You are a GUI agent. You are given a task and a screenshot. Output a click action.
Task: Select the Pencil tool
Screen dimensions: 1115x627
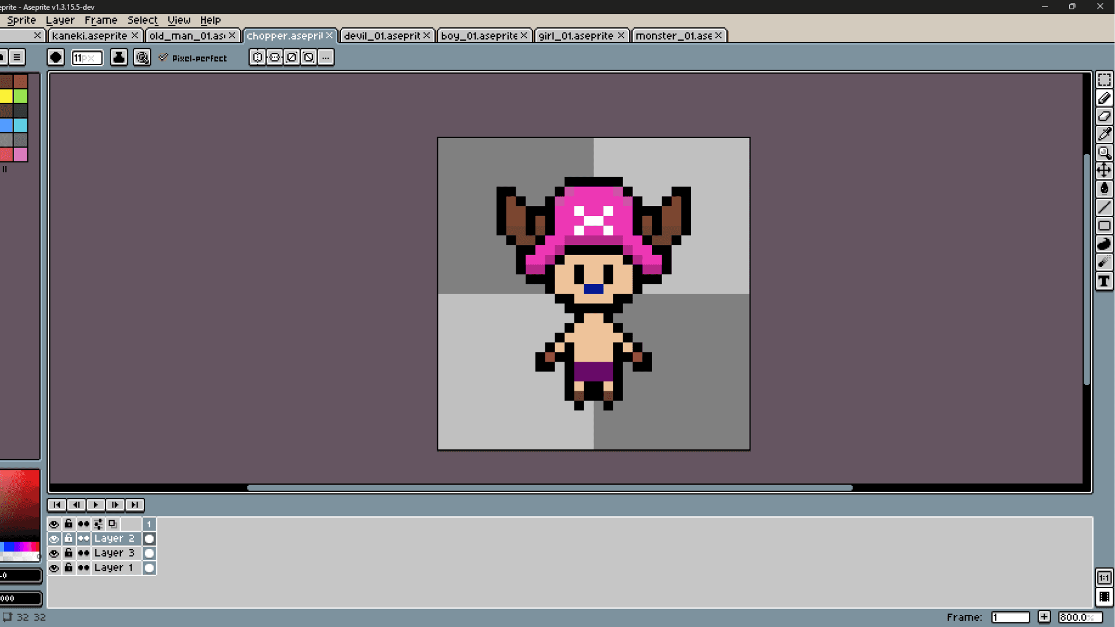pos(1104,98)
